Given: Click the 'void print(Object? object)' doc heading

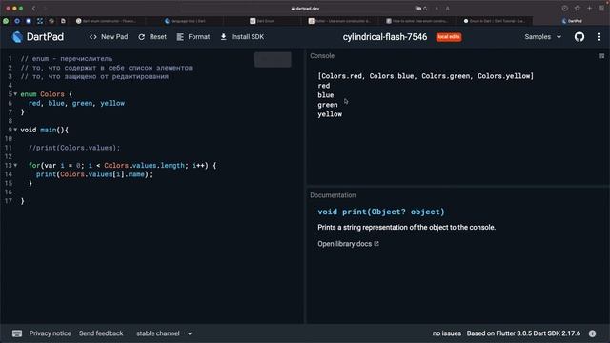Looking at the screenshot, I should click(x=381, y=212).
